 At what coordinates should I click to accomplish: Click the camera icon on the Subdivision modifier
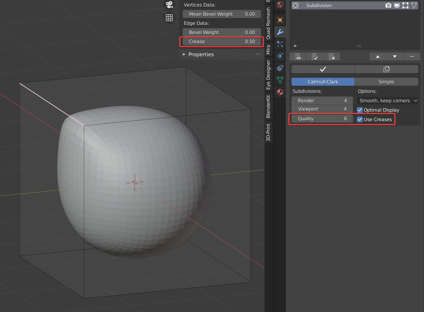click(388, 5)
